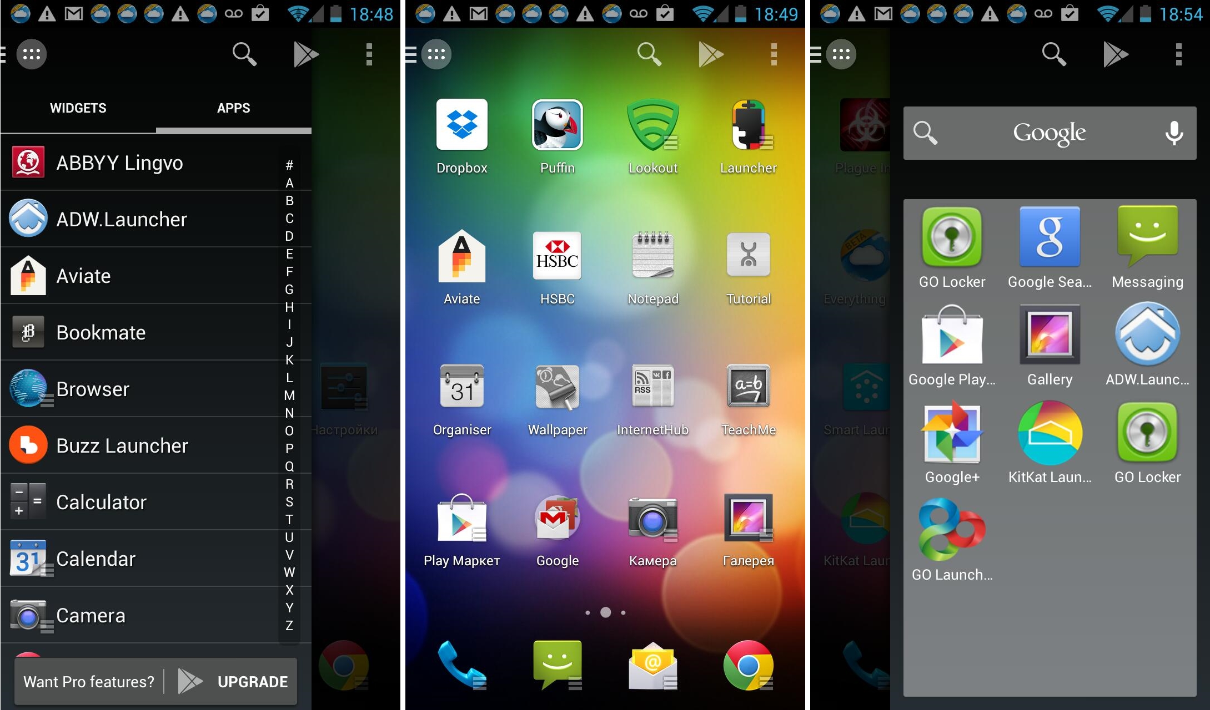This screenshot has height=710, width=1210.
Task: Open Play Store shortcut in left toolbar
Action: pos(306,54)
